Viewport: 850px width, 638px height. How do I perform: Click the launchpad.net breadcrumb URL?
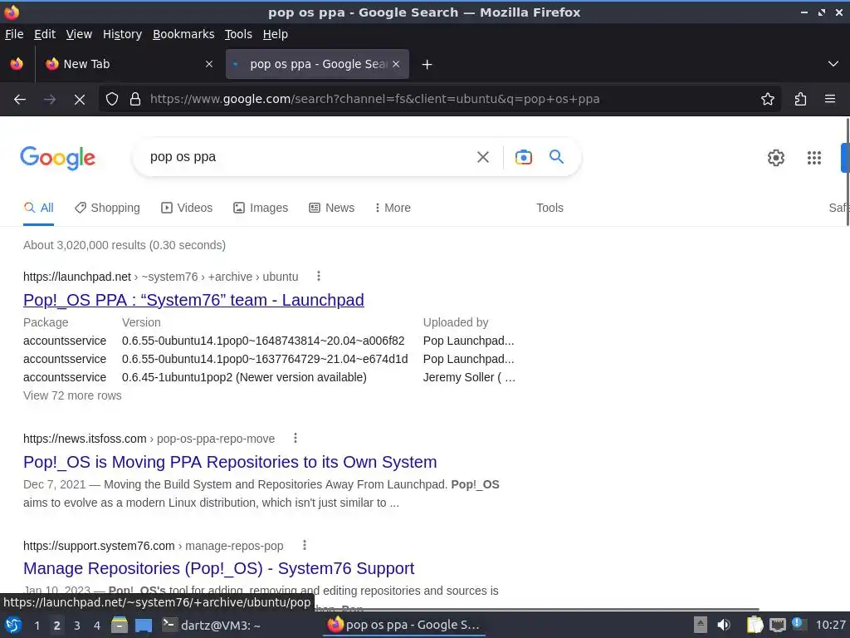[x=160, y=277]
